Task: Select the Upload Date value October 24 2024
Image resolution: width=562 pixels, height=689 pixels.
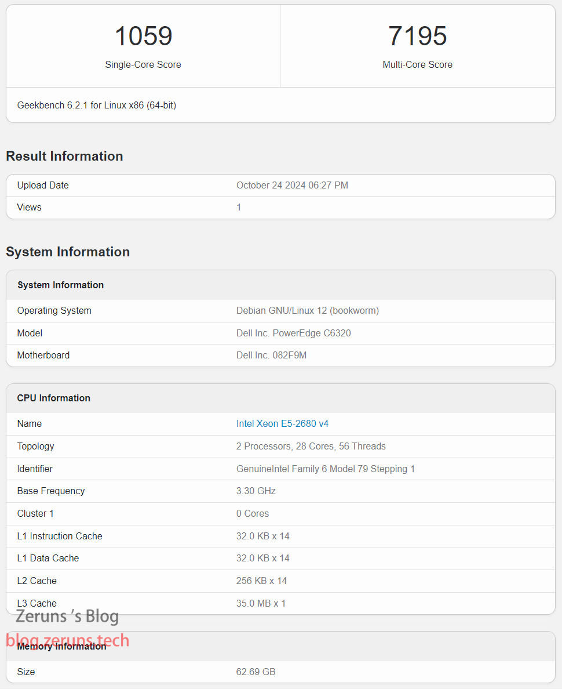Action: [292, 186]
